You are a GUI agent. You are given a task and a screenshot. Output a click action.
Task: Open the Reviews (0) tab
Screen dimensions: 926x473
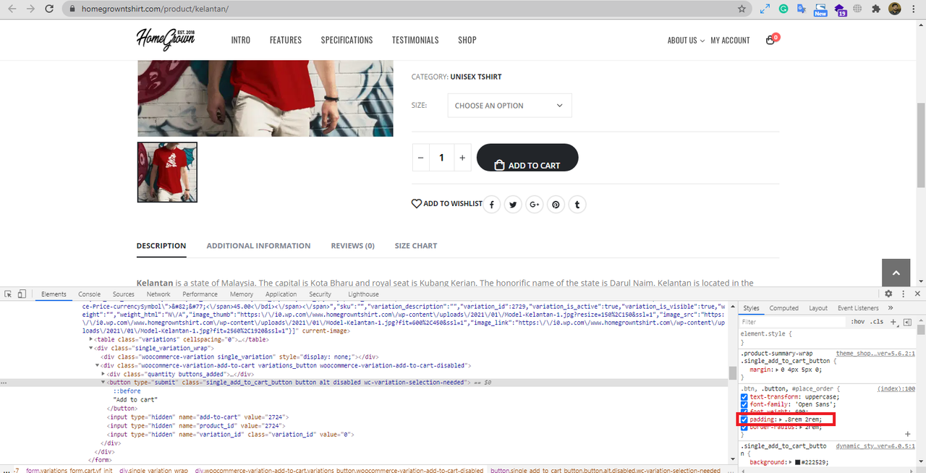coord(353,246)
